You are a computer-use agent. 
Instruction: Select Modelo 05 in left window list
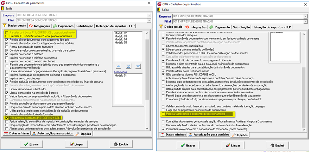coord(121,42)
